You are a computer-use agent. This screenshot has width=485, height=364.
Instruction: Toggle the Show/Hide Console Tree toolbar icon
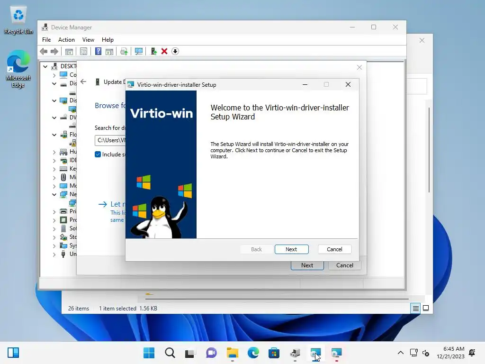pos(69,51)
